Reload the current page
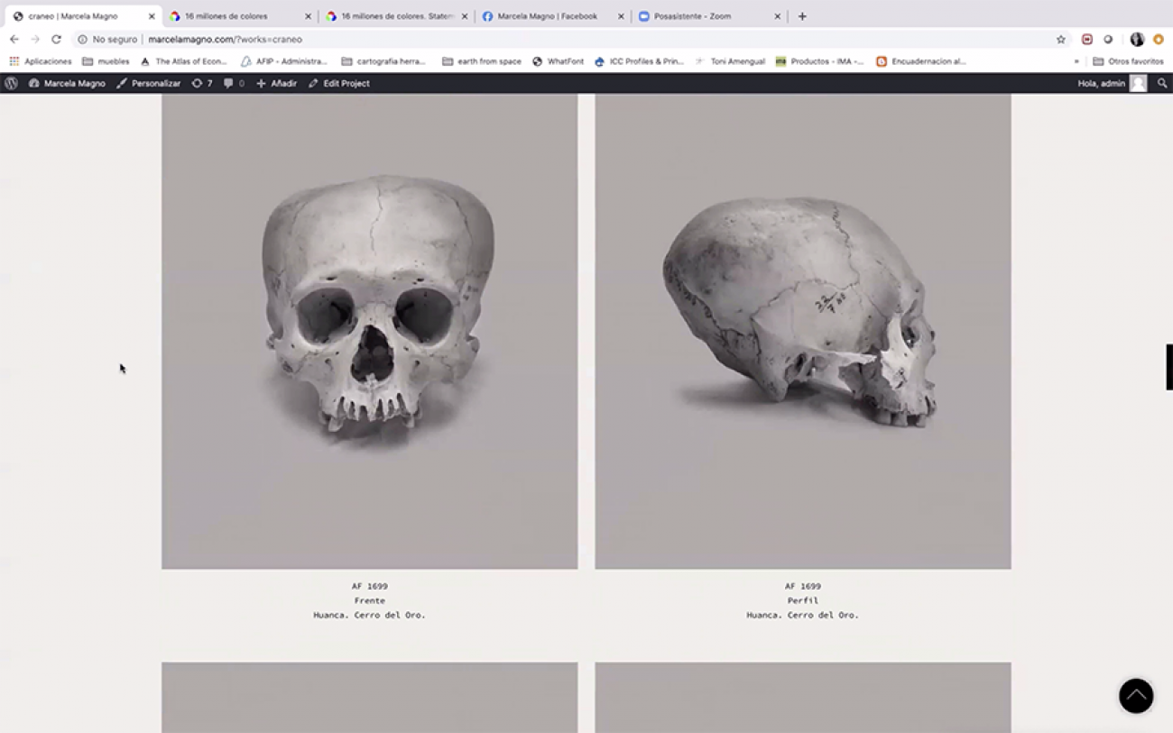This screenshot has height=733, width=1173. [x=56, y=39]
